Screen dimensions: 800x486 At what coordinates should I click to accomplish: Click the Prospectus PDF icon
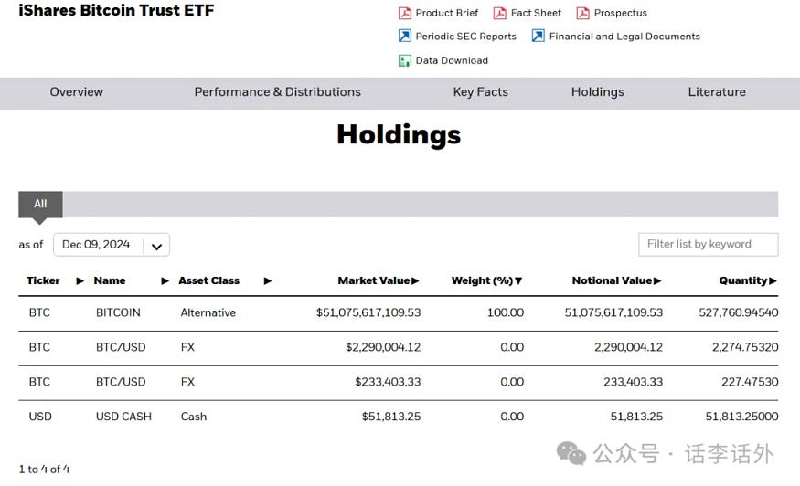[582, 14]
